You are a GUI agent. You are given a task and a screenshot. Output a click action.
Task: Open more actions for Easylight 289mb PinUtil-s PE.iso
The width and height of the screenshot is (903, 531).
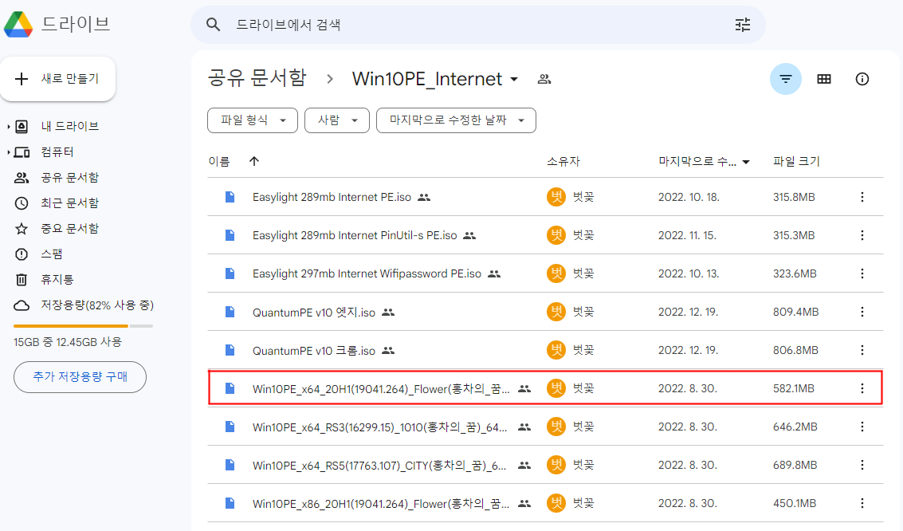point(862,235)
